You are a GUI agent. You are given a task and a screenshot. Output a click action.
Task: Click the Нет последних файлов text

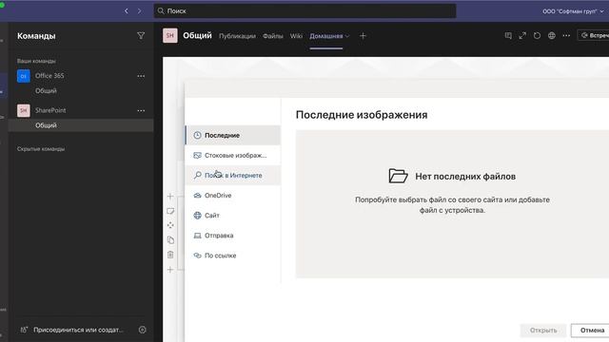[x=465, y=177]
